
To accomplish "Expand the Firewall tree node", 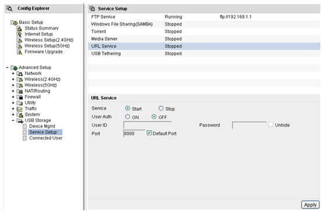I will pos(13,97).
